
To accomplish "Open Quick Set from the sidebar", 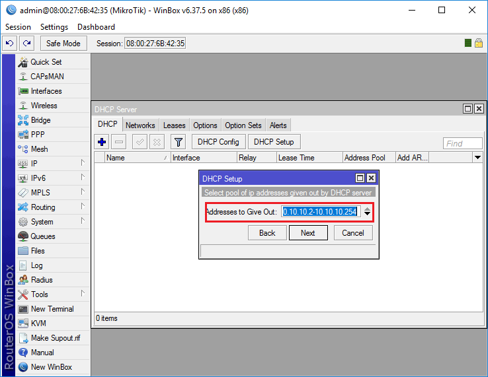I will [53, 62].
